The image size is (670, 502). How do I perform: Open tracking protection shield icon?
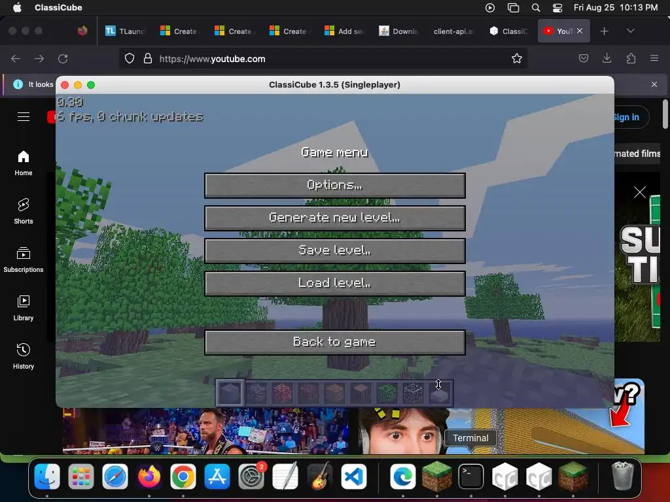click(x=130, y=58)
